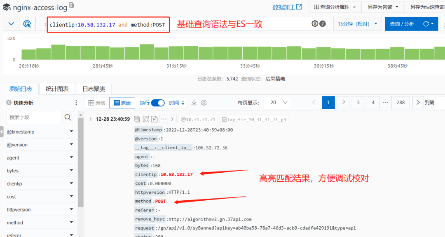Click the __tag__:__client_ip__ field name
445x237 pixels.
(163, 148)
